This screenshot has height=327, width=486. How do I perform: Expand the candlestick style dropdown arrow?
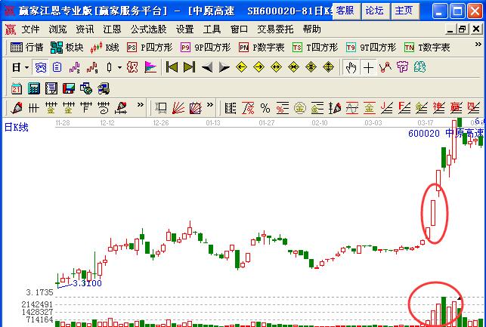[x=119, y=67]
